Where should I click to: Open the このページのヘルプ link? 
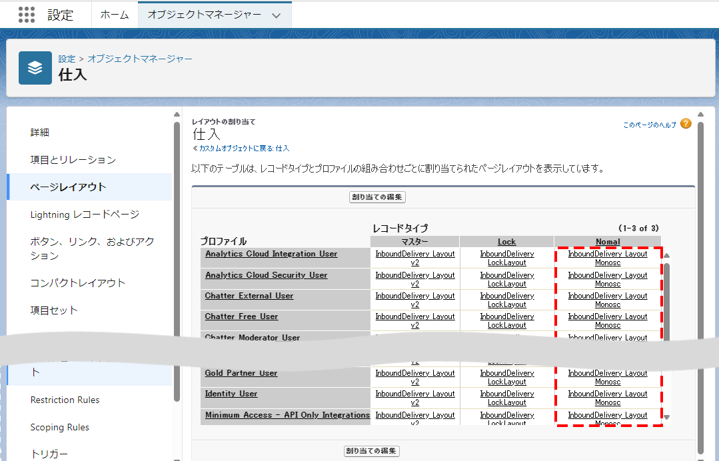(x=650, y=125)
